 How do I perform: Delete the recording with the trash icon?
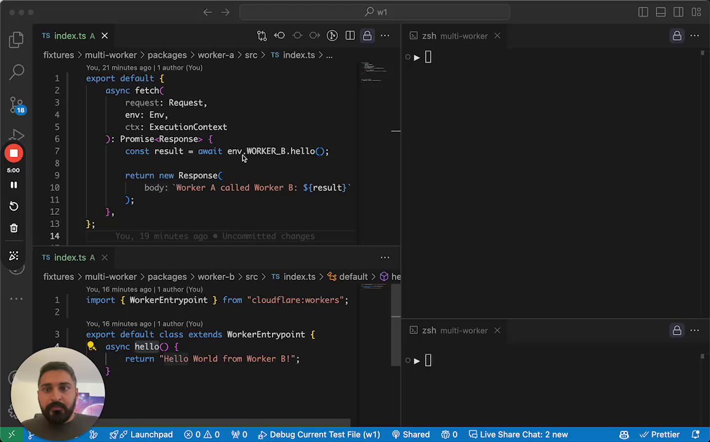point(14,228)
